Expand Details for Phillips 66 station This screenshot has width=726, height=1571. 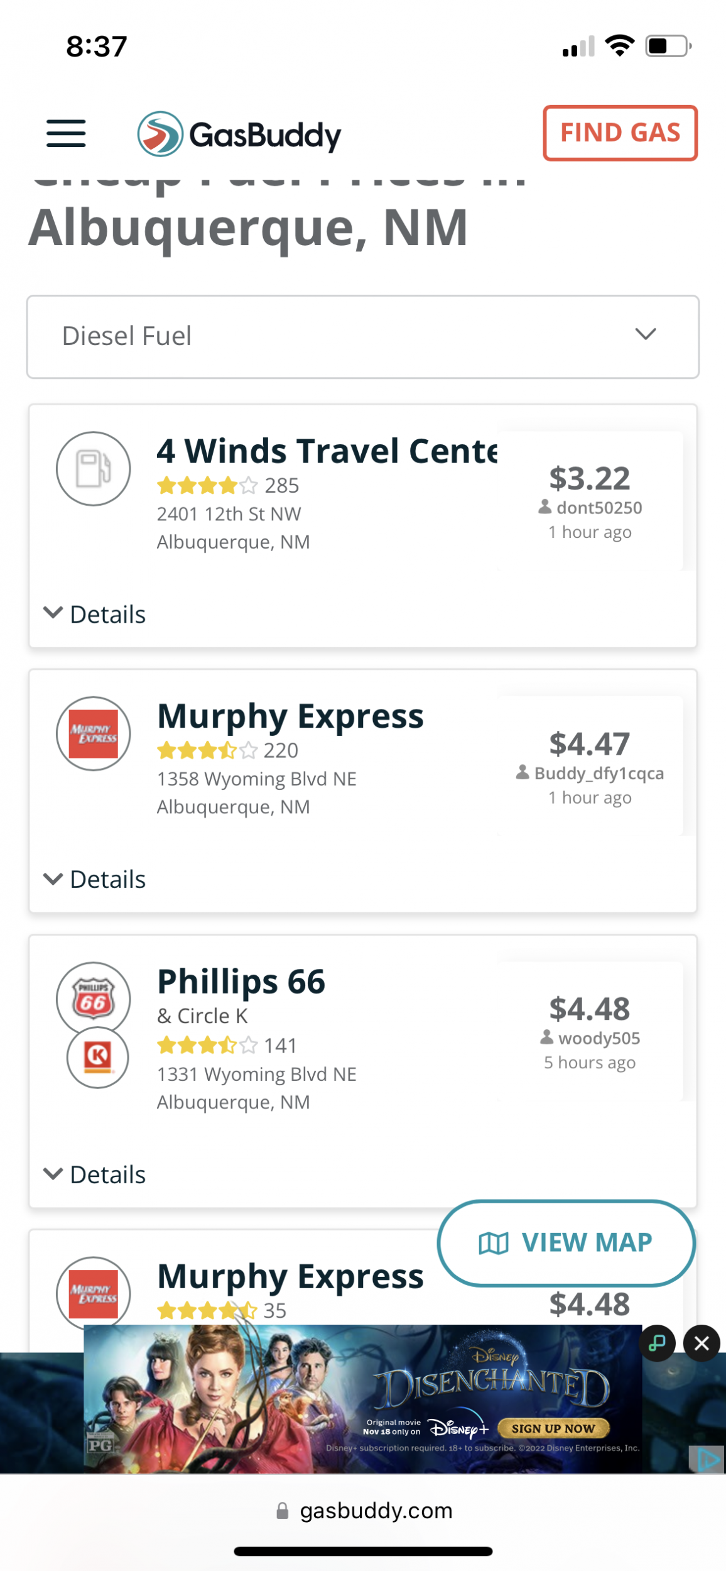pos(95,1174)
